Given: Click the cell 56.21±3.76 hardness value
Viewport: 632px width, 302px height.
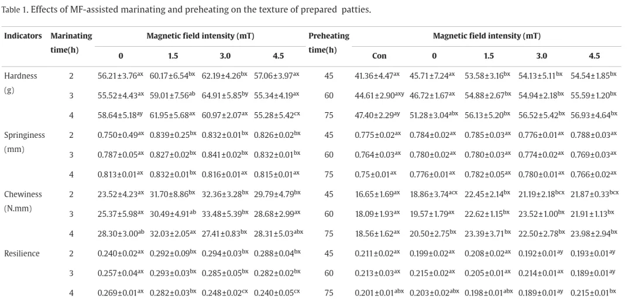Looking at the screenshot, I should point(121,75).
